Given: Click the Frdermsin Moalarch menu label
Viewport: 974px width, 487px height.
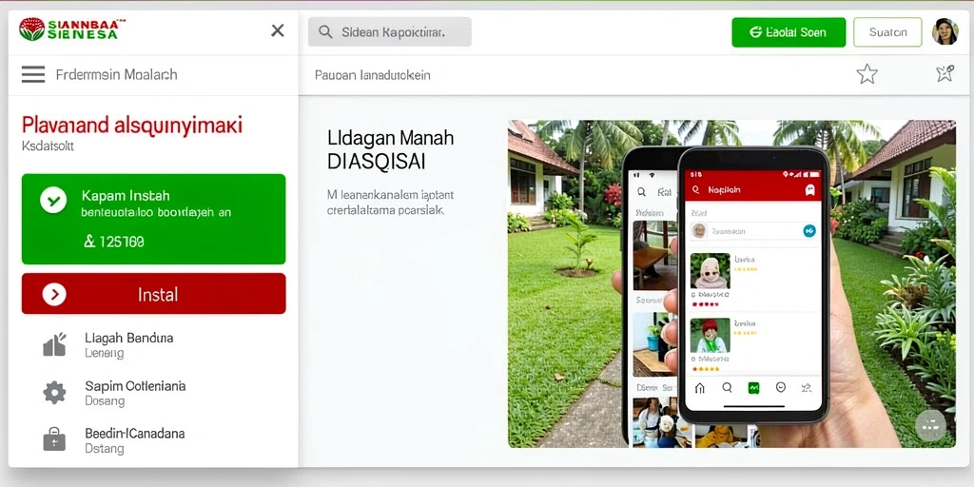Looking at the screenshot, I should tap(117, 74).
